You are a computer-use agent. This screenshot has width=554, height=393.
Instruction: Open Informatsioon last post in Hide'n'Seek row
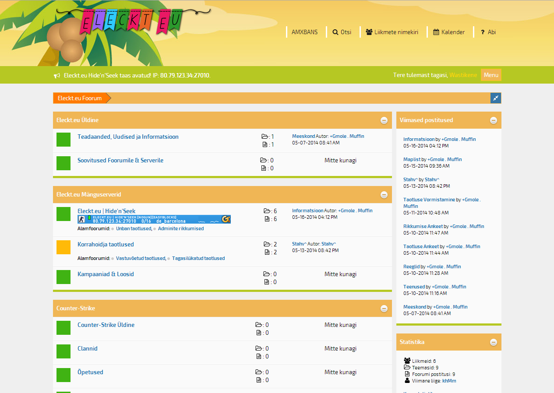click(x=308, y=211)
